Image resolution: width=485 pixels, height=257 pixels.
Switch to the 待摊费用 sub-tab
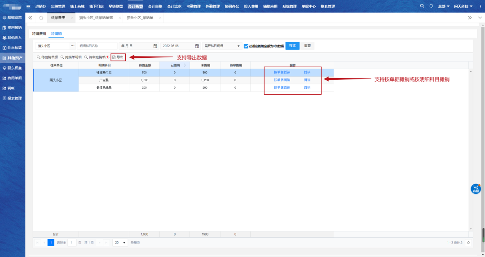(x=39, y=34)
